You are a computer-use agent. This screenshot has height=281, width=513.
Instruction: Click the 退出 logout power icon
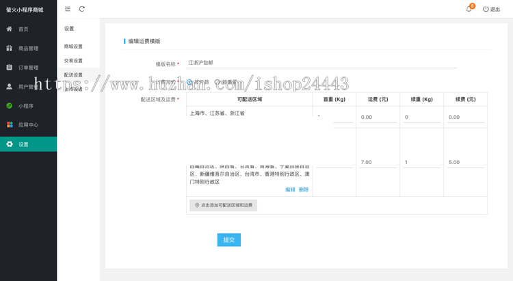coord(486,9)
